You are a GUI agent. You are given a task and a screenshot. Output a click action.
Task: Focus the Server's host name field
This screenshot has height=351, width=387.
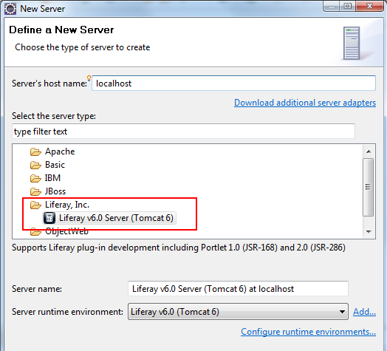click(x=233, y=84)
